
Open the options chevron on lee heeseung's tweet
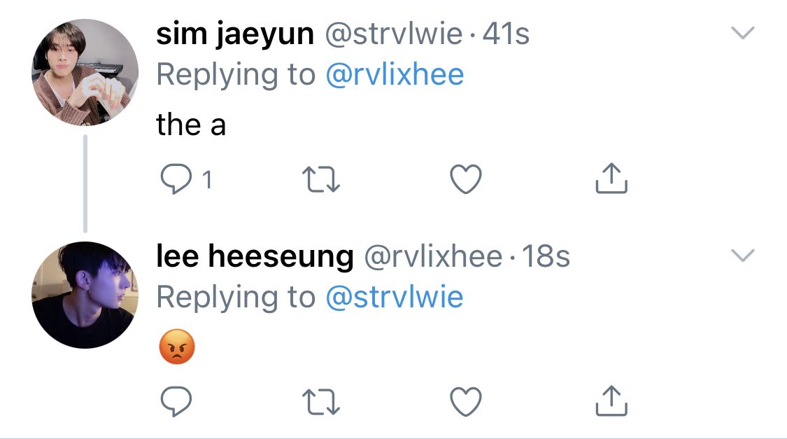click(743, 256)
